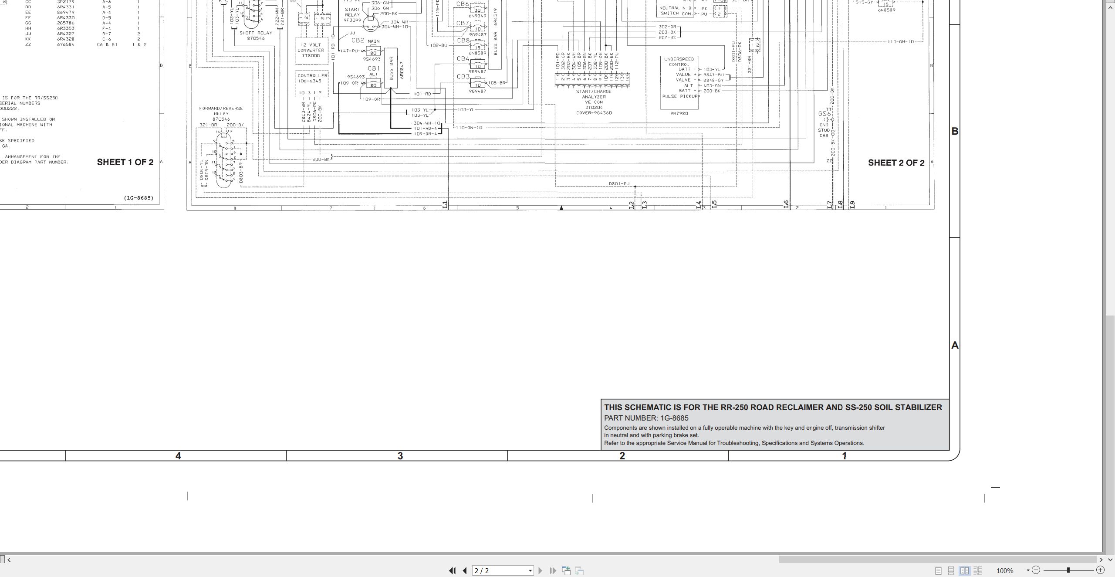Click the START/CHARGE ANALYZER label
Image resolution: width=1115 pixels, height=577 pixels.
pos(594,94)
